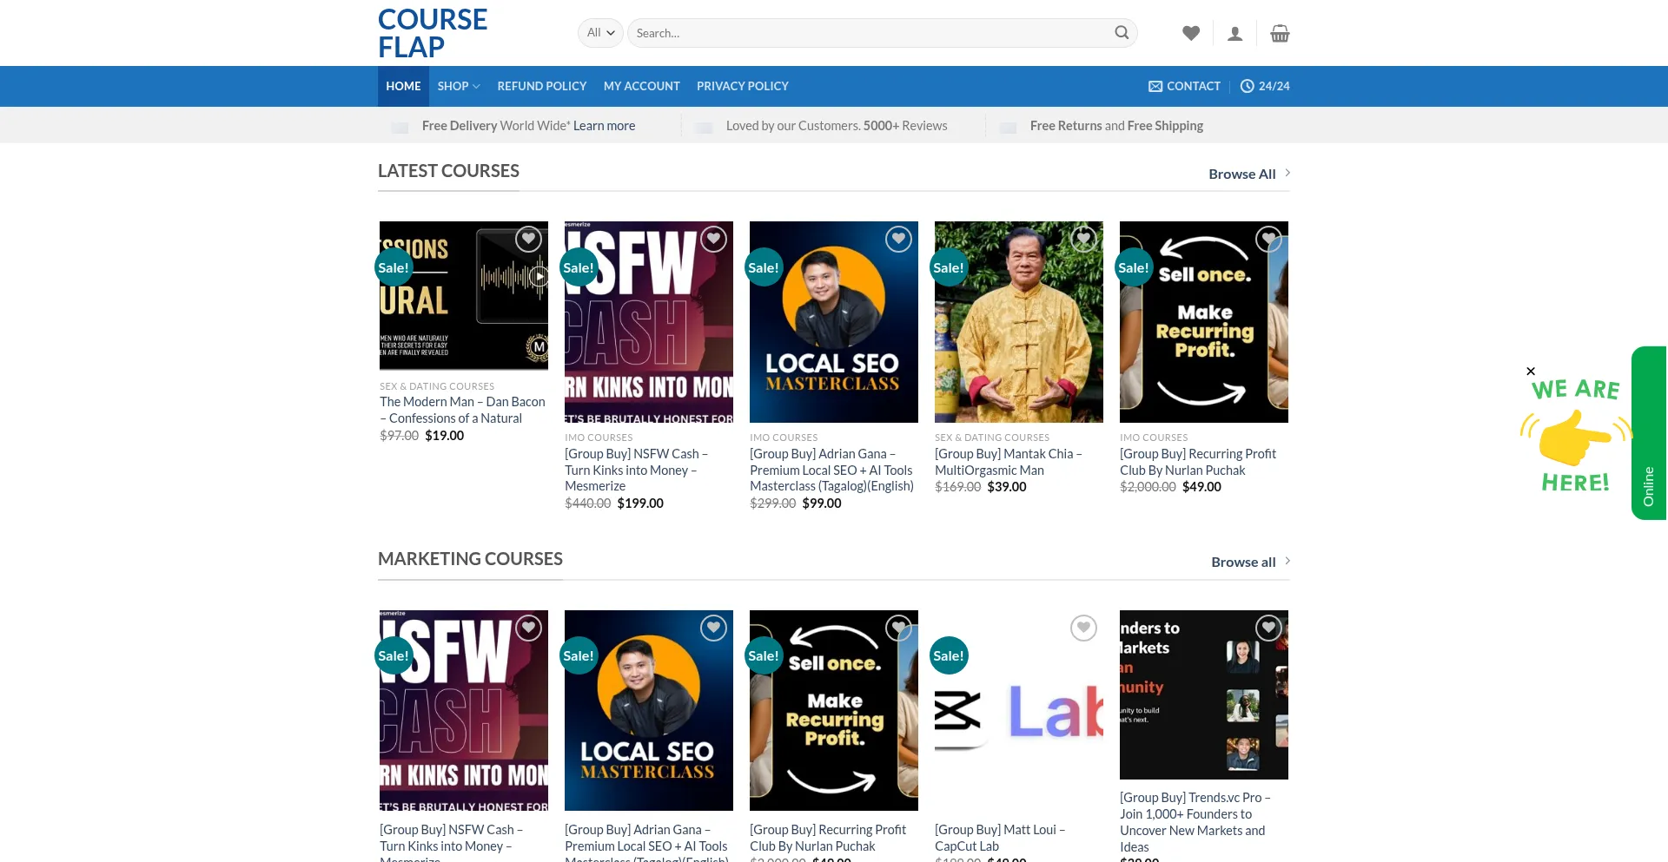1668x862 pixels.
Task: Click the Course Flap logo
Action: 432,33
